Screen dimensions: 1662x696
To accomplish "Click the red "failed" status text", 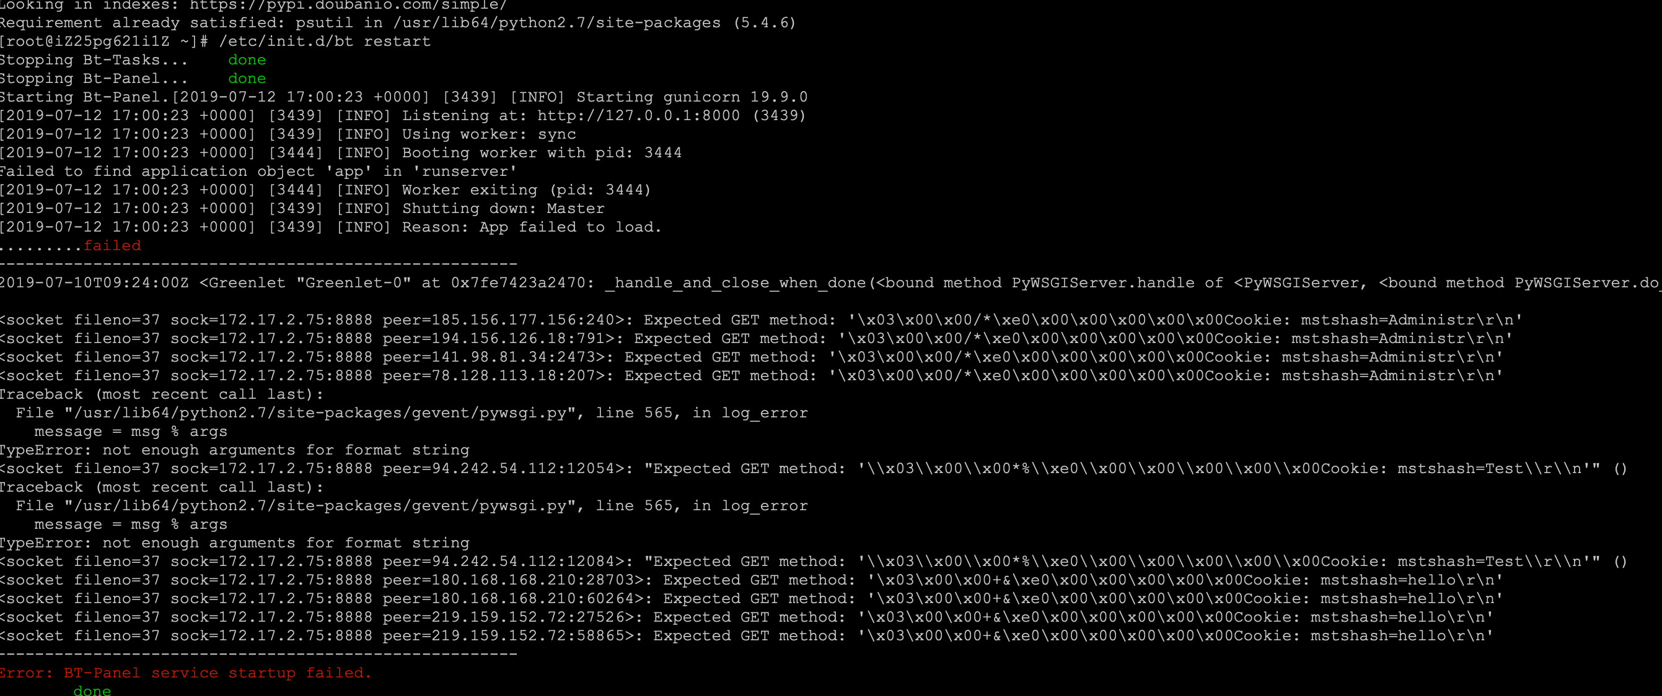I will (x=112, y=246).
